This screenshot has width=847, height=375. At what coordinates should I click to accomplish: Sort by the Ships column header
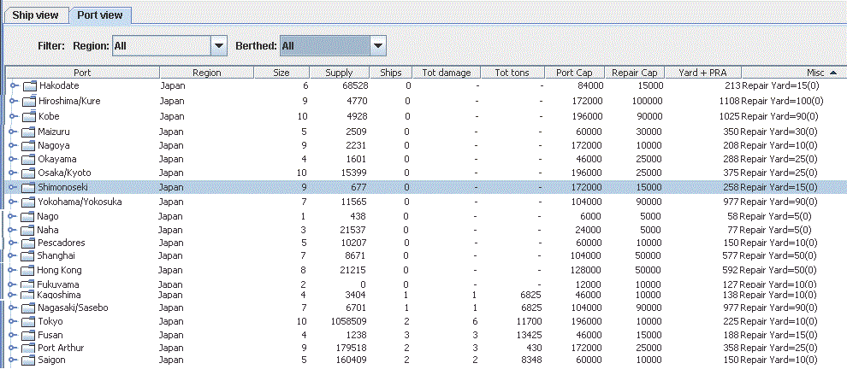(390, 73)
